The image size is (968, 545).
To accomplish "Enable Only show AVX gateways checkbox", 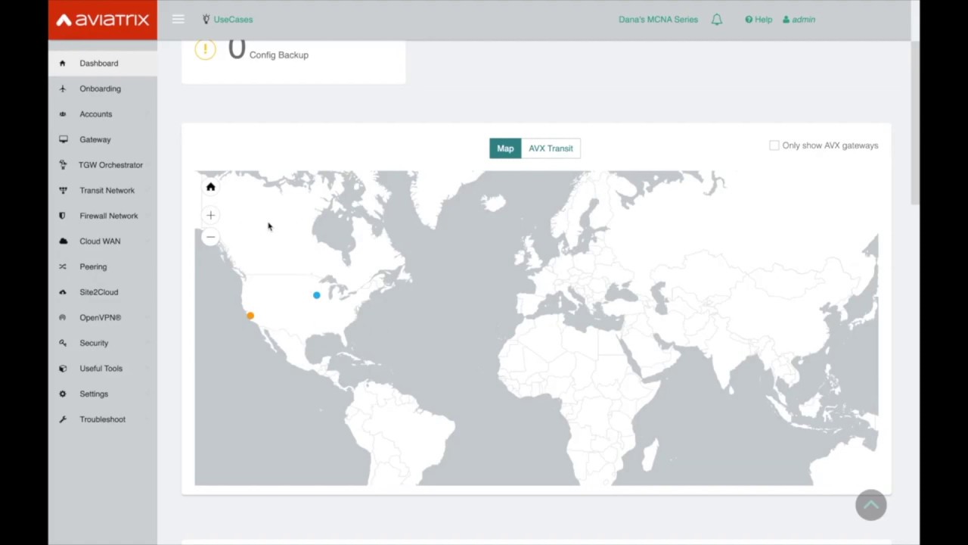I will 774,145.
